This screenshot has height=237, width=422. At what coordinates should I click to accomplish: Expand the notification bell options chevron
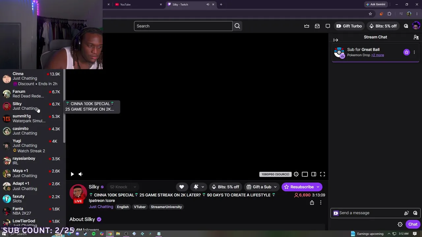[203, 187]
